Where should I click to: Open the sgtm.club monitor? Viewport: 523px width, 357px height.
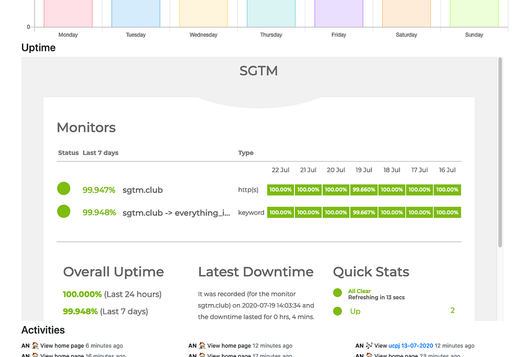143,190
